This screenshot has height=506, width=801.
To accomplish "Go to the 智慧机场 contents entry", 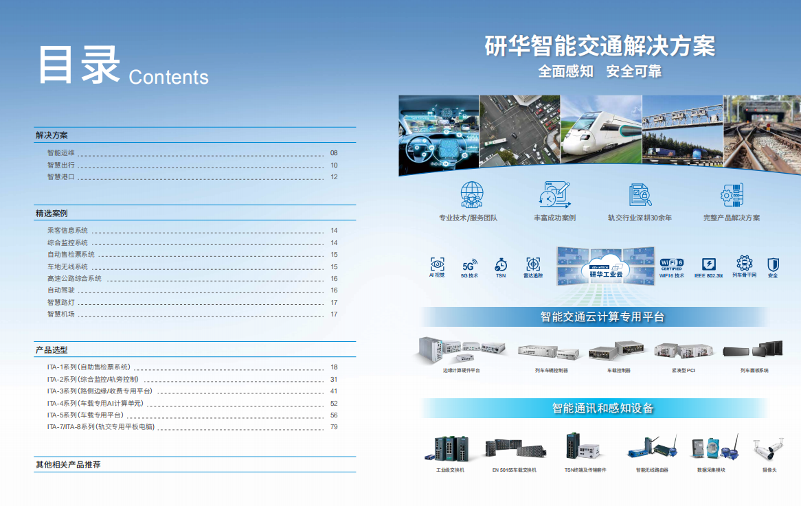I will pyautogui.click(x=192, y=314).
